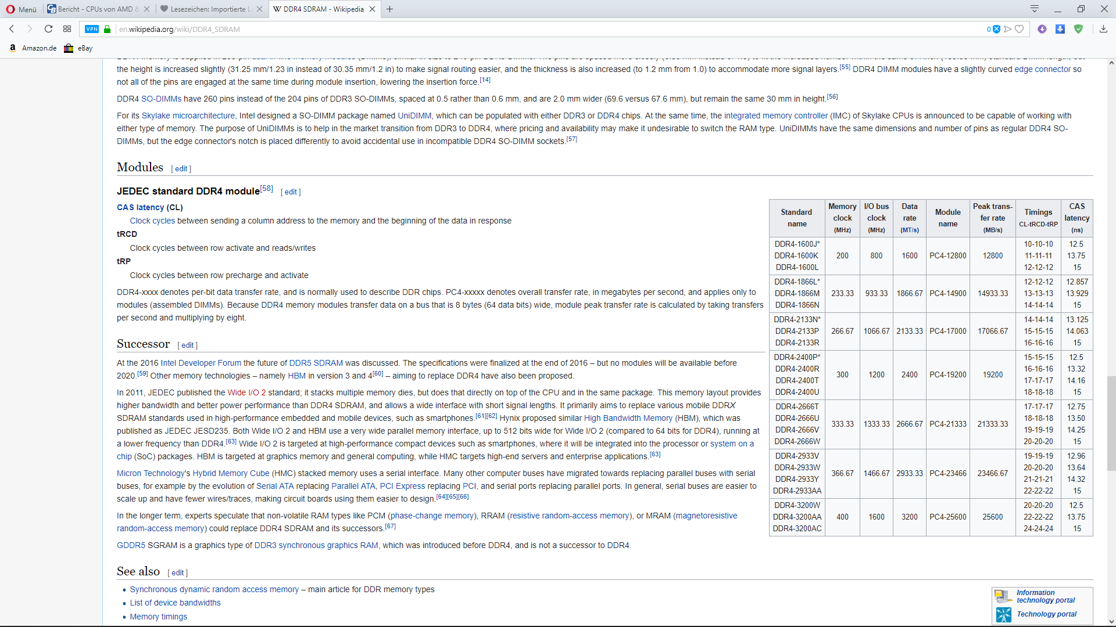Open the SO-DIMMs link
This screenshot has height=627, width=1116.
point(161,99)
